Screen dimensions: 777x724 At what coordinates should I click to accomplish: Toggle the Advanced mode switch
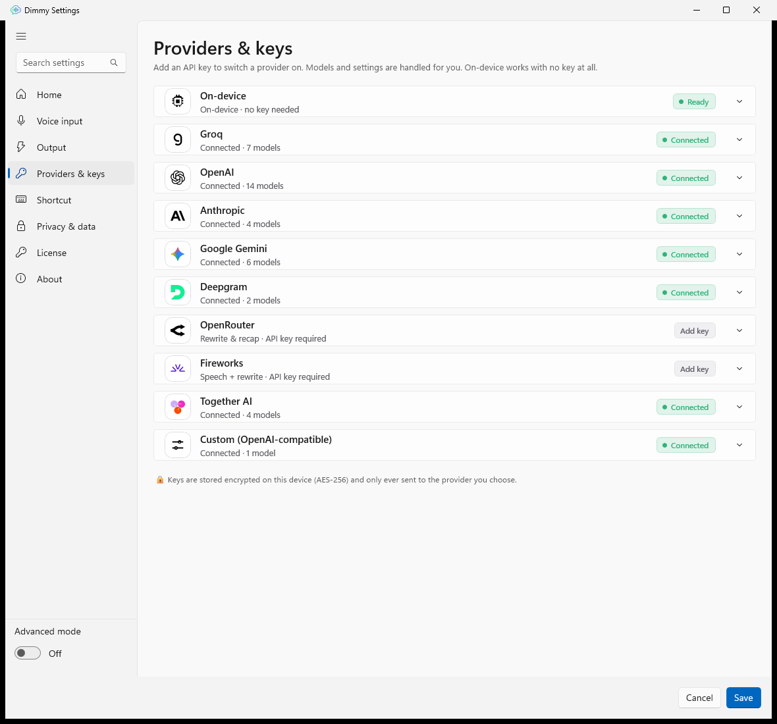coord(28,653)
